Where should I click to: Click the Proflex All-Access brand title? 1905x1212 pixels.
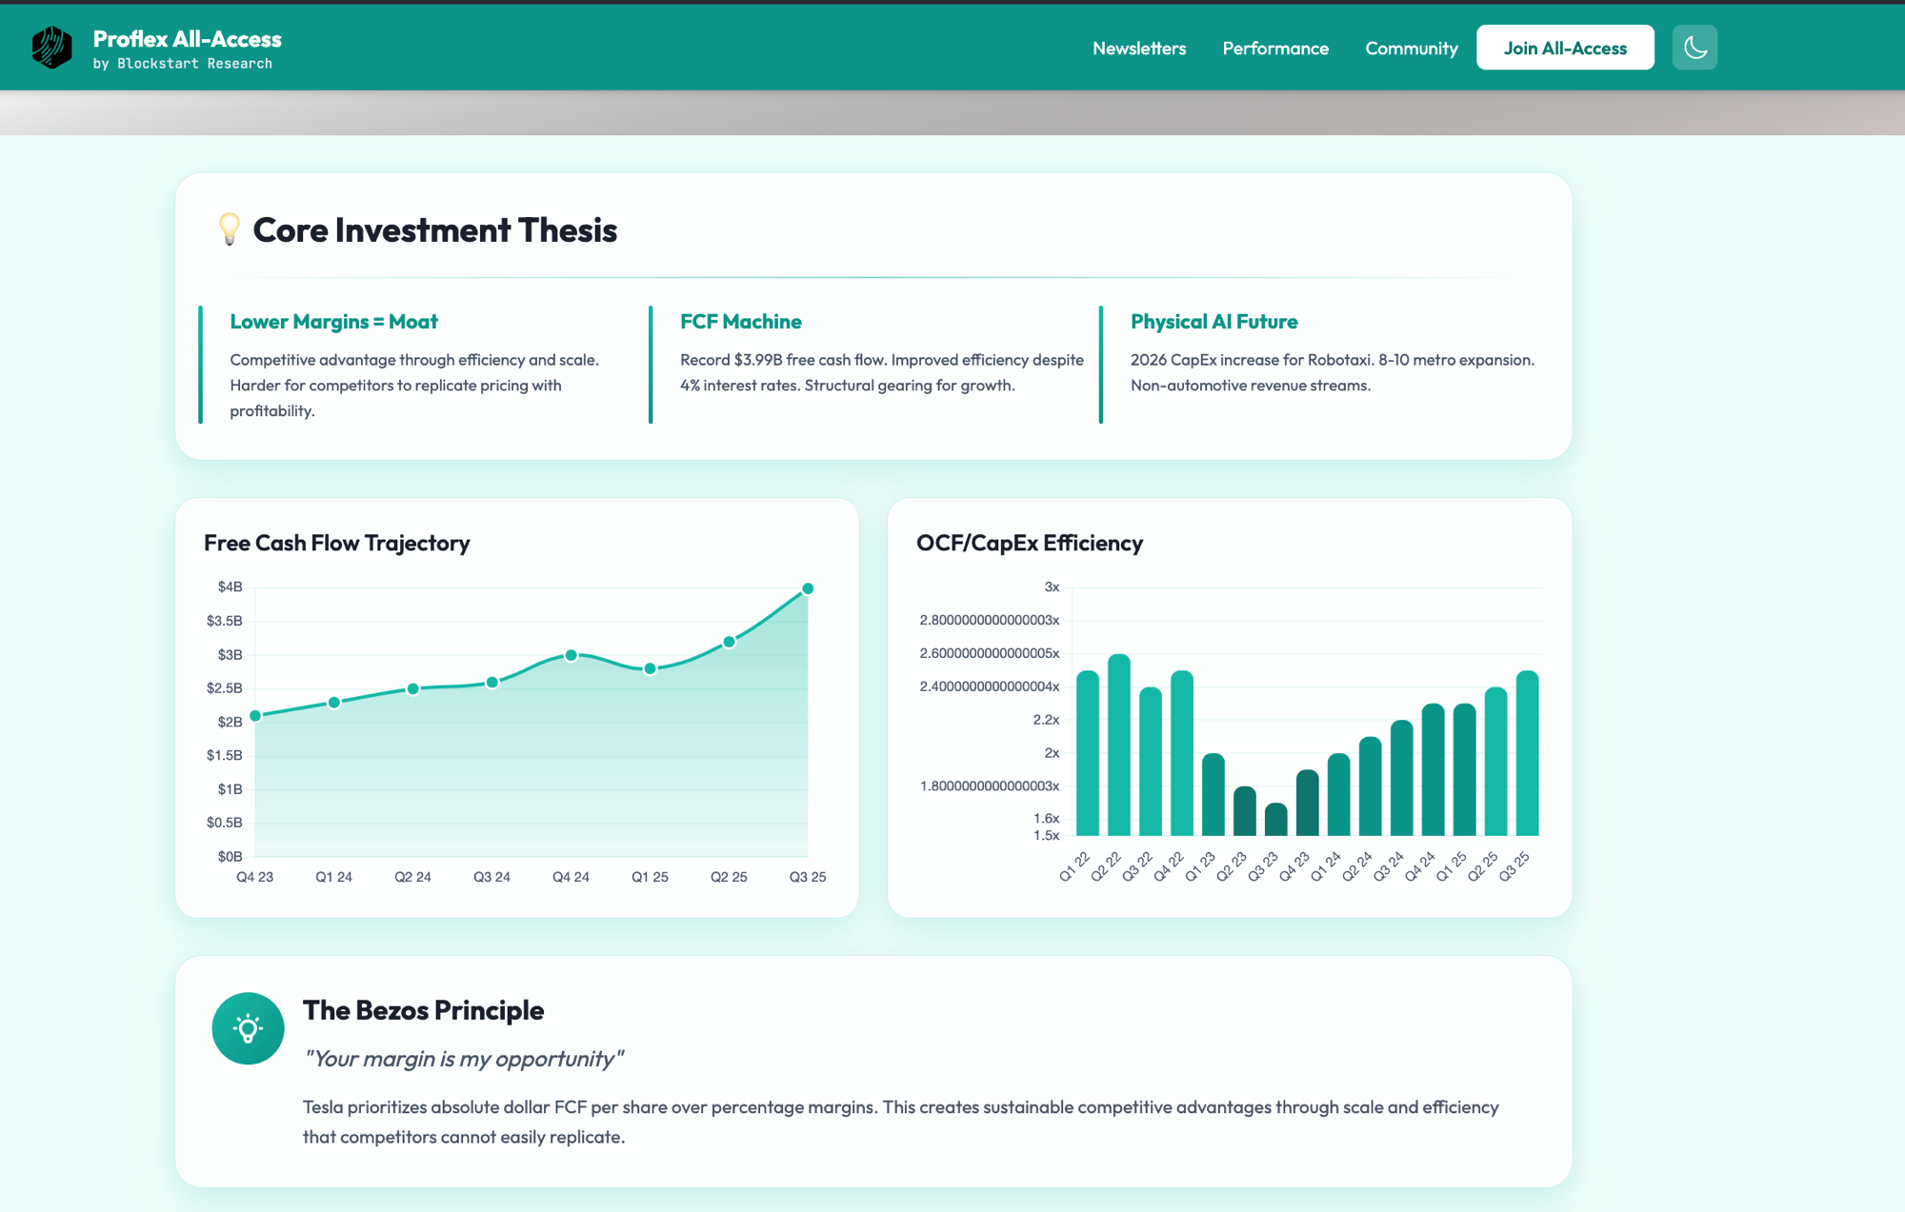(188, 39)
